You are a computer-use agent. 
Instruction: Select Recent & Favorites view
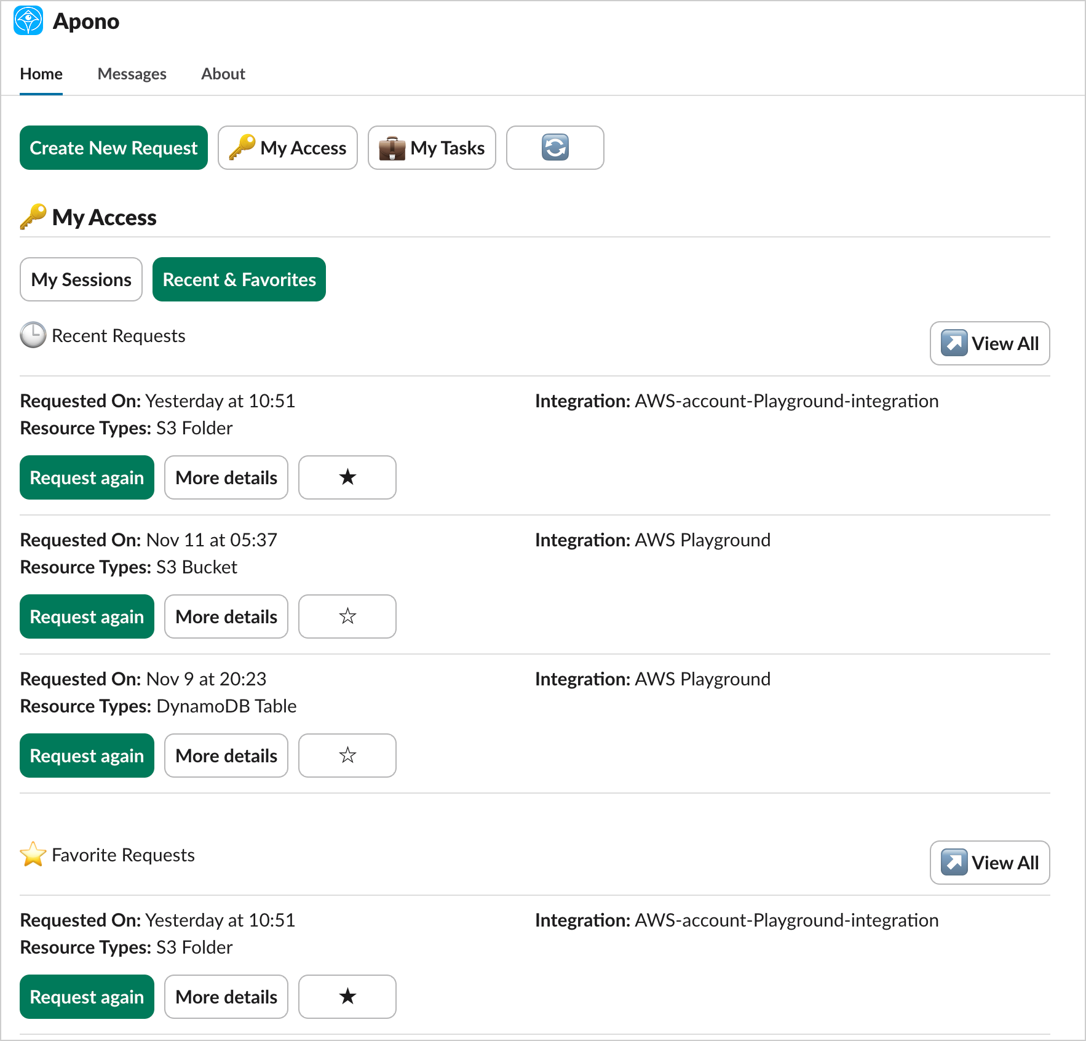(x=239, y=279)
